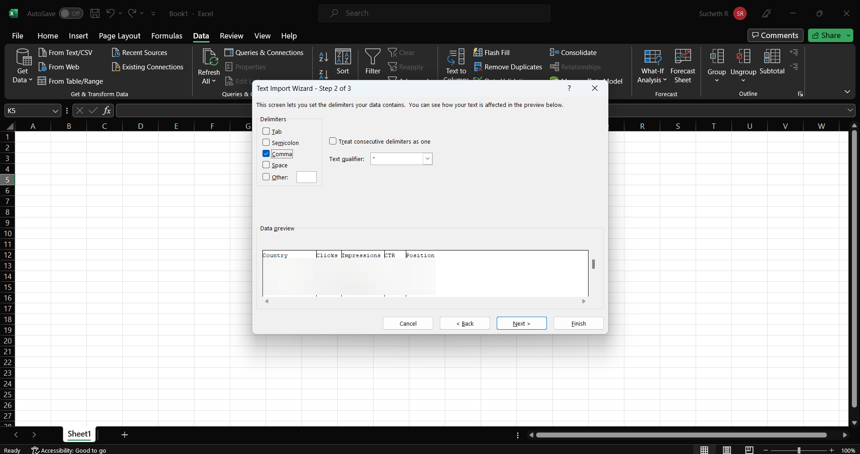Select the Forecast Sheet tool
Image resolution: width=860 pixels, height=454 pixels.
click(683, 65)
